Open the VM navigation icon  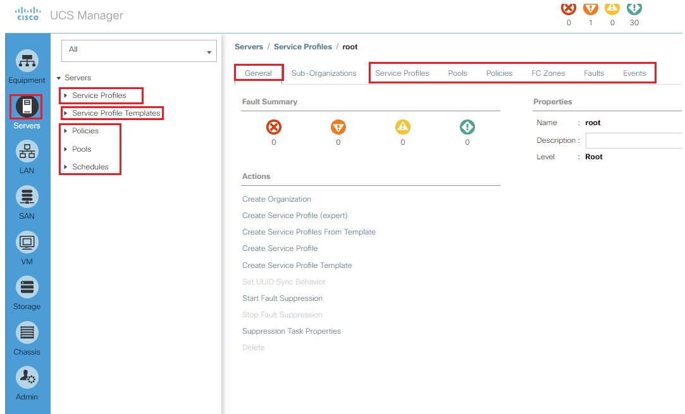(x=27, y=242)
